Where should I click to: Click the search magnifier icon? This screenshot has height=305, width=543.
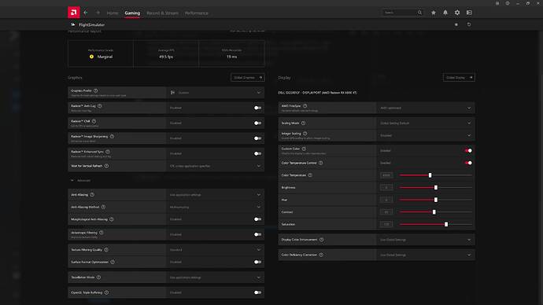(419, 13)
